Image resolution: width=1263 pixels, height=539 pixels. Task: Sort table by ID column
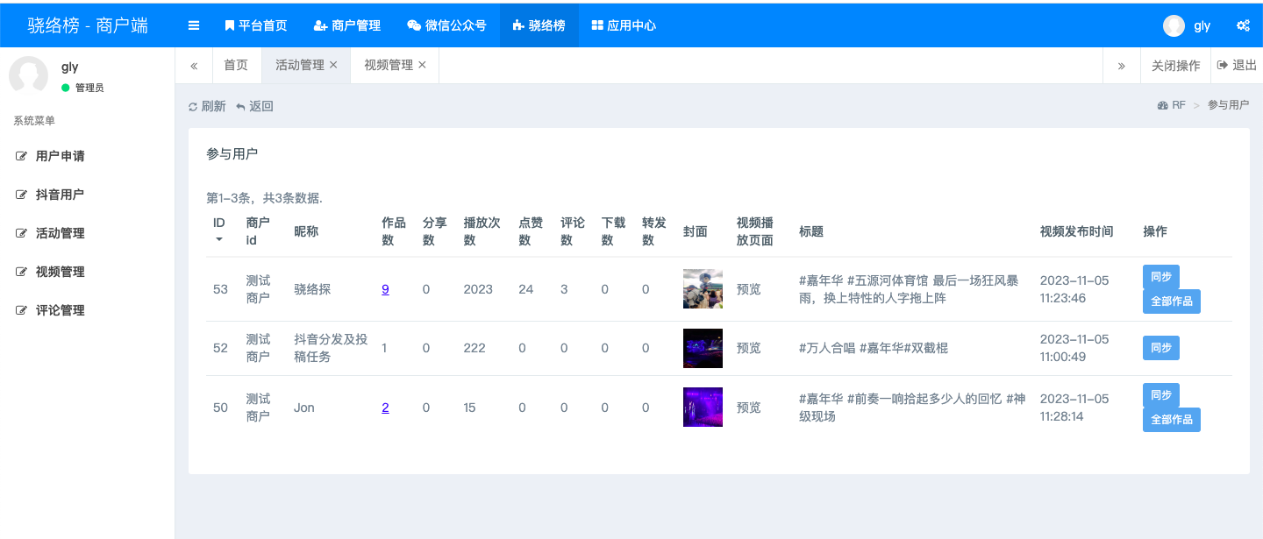point(219,230)
